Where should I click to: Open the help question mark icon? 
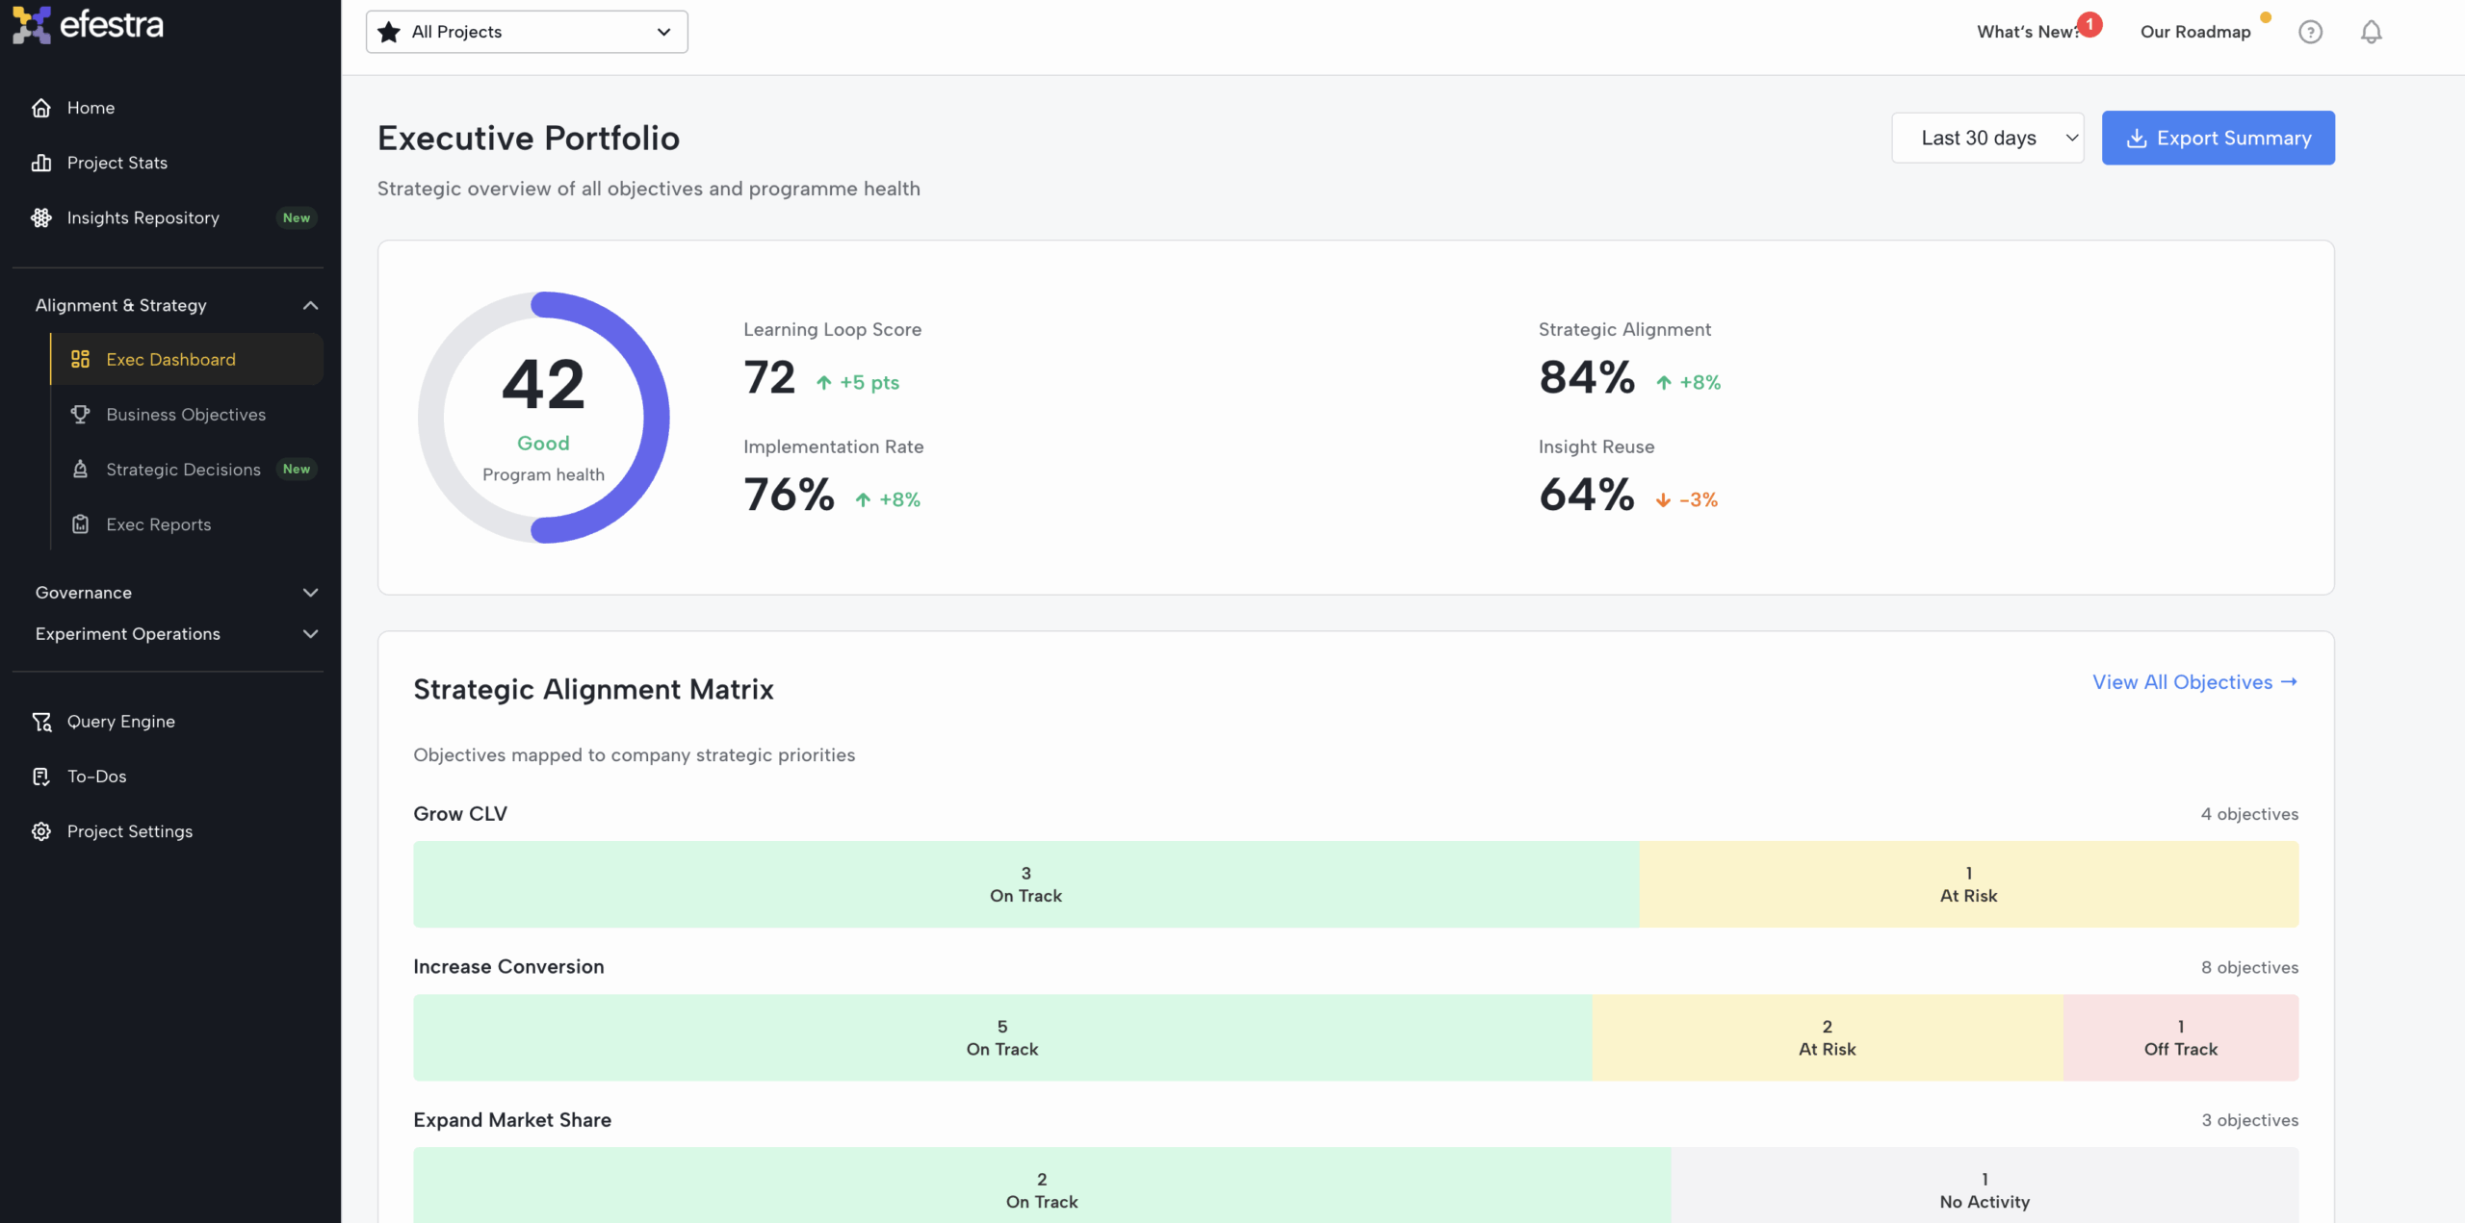coord(2310,32)
